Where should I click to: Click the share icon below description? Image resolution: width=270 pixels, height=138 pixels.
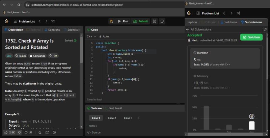tap(47, 132)
